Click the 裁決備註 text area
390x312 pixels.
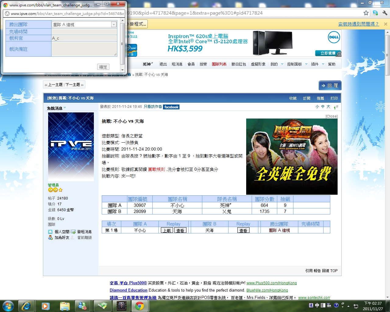pyautogui.click(x=84, y=49)
